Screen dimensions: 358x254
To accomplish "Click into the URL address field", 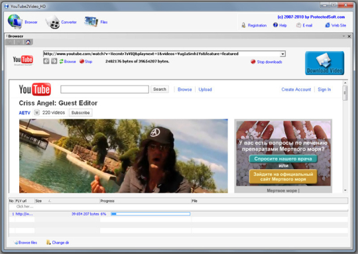I will [161, 54].
